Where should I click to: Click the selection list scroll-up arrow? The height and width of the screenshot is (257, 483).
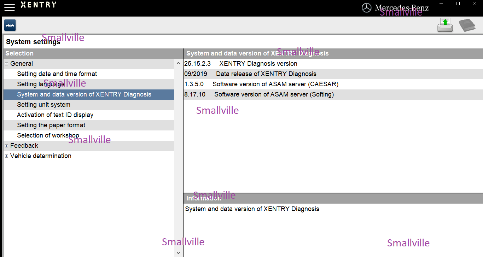178,64
